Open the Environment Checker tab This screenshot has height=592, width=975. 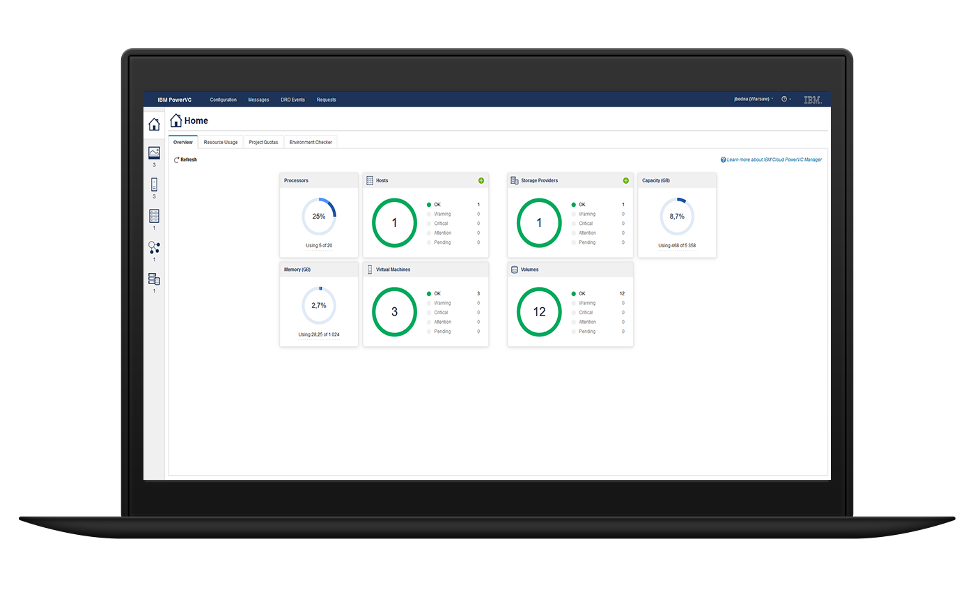pos(311,142)
